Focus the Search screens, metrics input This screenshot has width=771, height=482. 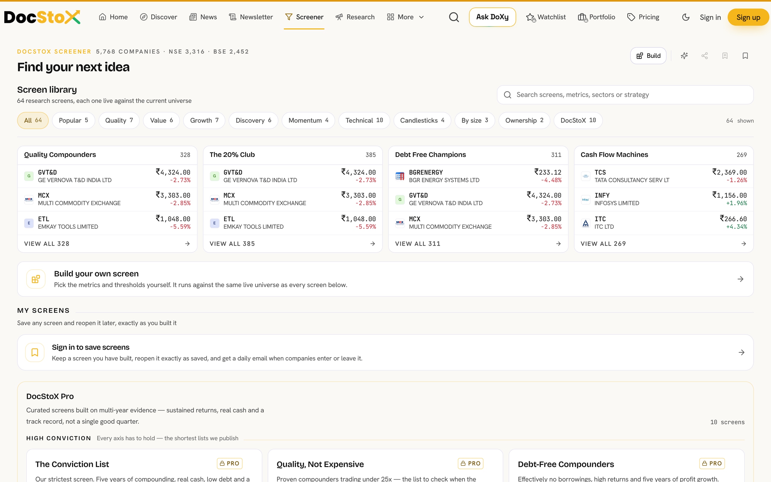coord(625,95)
